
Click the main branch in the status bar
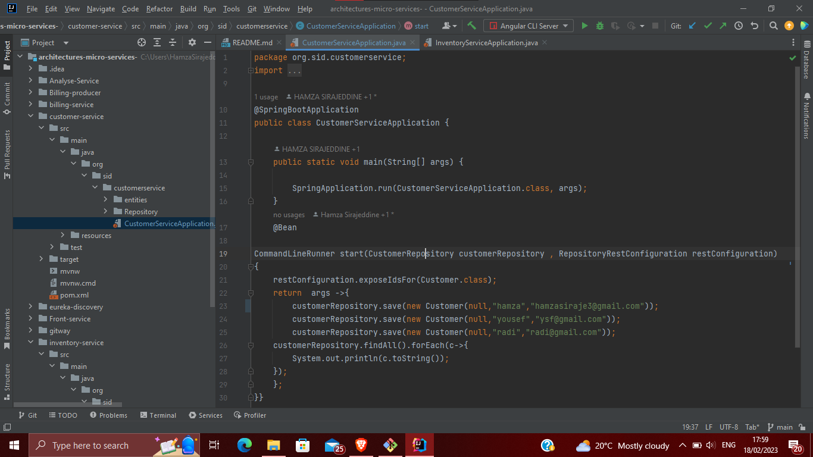[x=780, y=427]
